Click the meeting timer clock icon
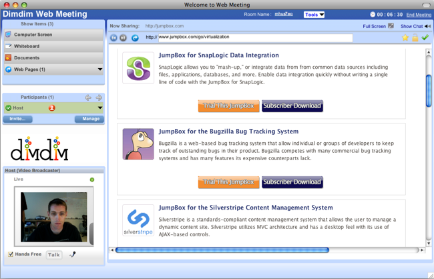 pos(373,15)
